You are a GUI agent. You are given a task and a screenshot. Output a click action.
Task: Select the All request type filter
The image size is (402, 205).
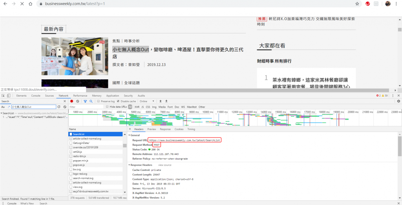click(130, 107)
